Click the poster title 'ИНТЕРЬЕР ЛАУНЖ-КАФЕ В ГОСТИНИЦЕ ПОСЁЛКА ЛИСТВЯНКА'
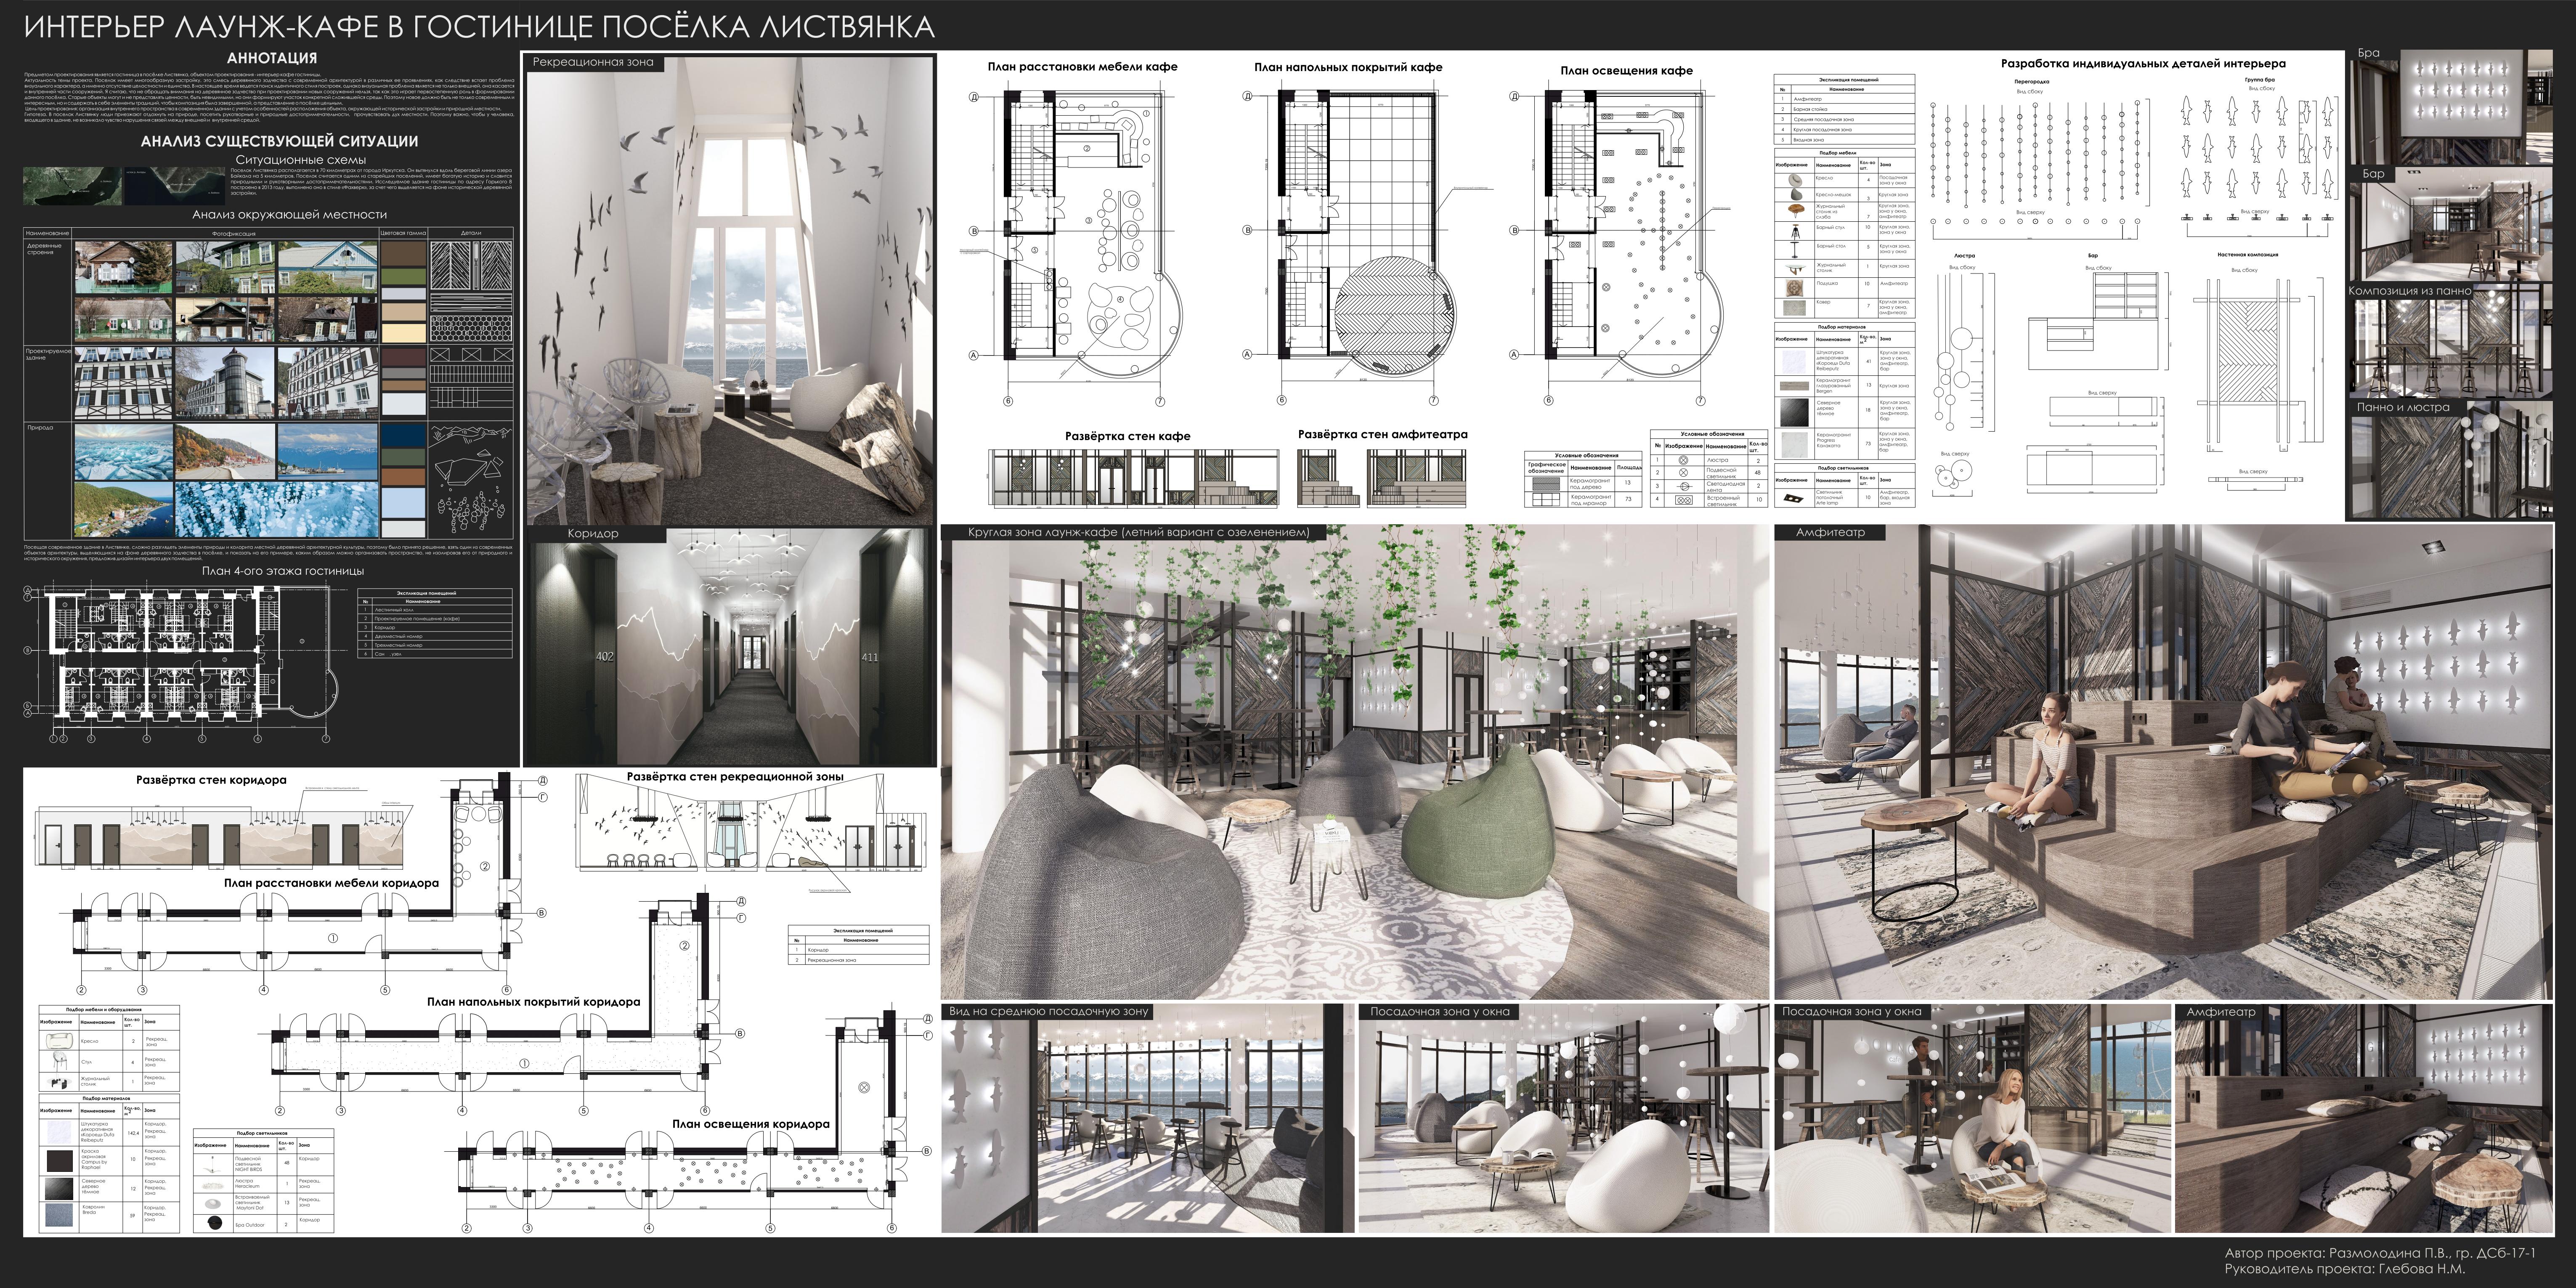The width and height of the screenshot is (2576, 1288). coord(479,26)
